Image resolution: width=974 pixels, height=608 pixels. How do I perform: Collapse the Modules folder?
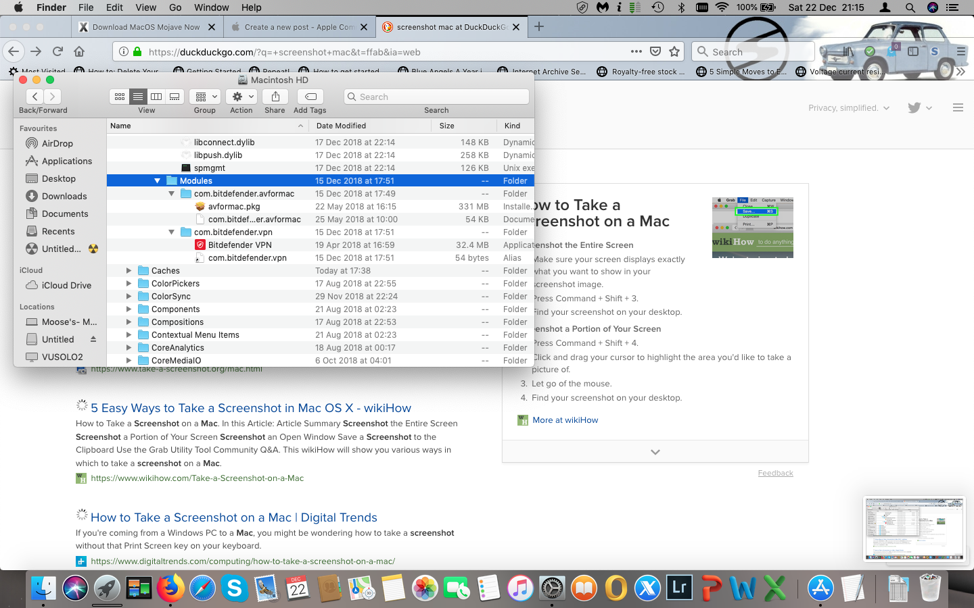pos(157,181)
